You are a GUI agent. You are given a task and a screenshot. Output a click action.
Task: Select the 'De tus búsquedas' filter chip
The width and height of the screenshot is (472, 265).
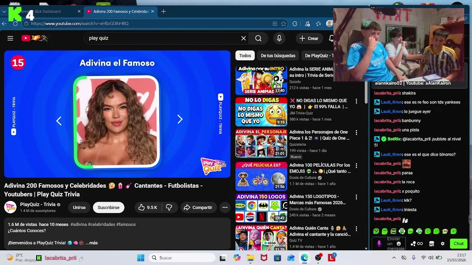point(278,56)
